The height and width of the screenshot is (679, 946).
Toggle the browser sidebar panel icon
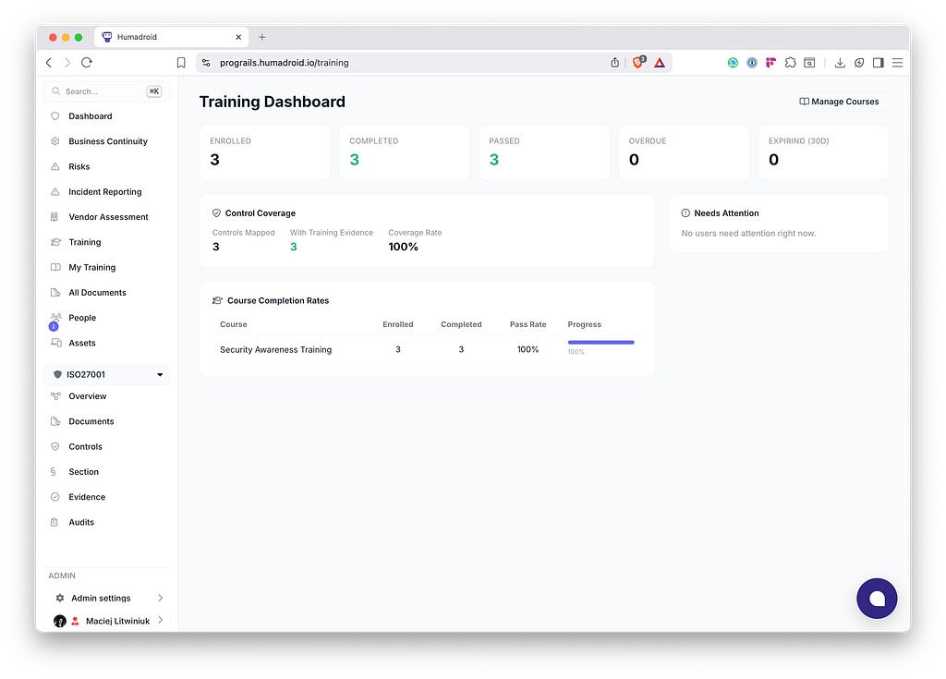click(879, 62)
